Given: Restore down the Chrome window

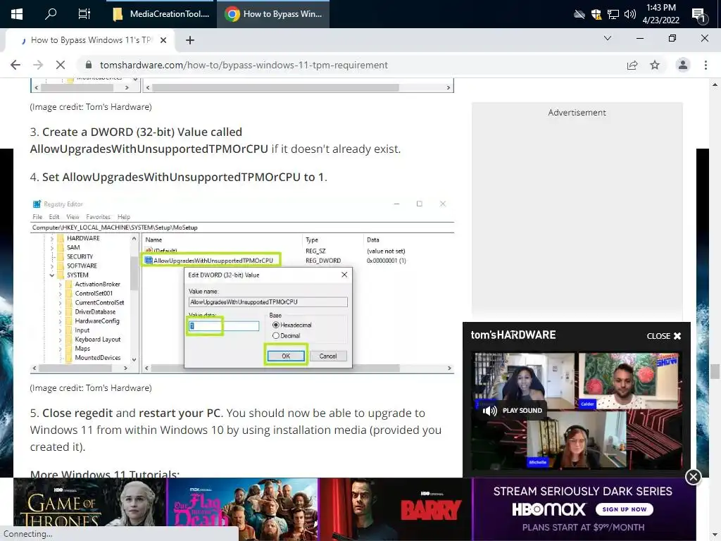Looking at the screenshot, I should pos(672,38).
